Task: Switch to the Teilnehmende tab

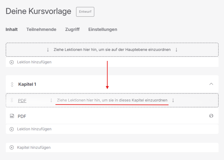Action: [41, 29]
